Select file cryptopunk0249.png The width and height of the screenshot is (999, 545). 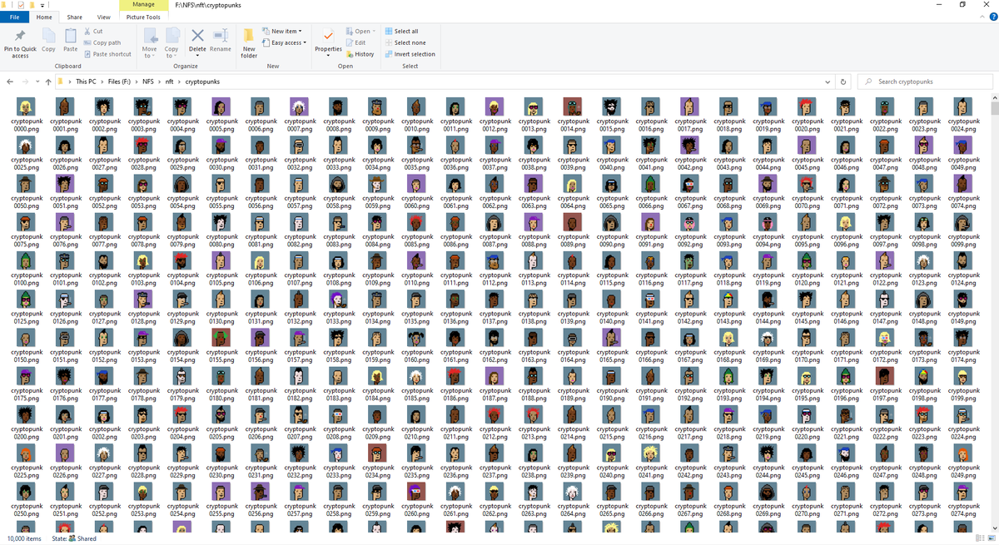click(963, 461)
